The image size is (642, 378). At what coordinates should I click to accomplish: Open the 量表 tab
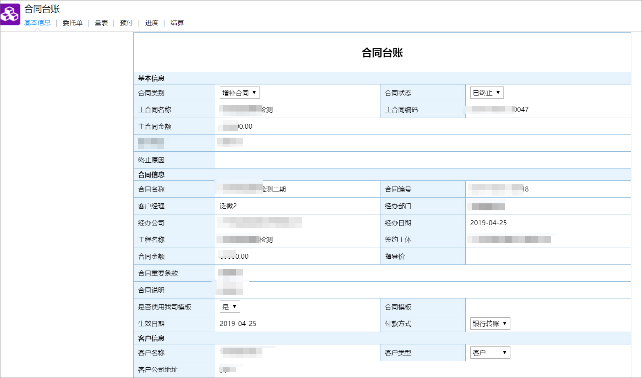tap(101, 23)
